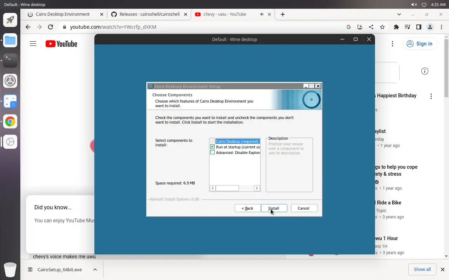Click the Back button in setup wizard

[247, 208]
